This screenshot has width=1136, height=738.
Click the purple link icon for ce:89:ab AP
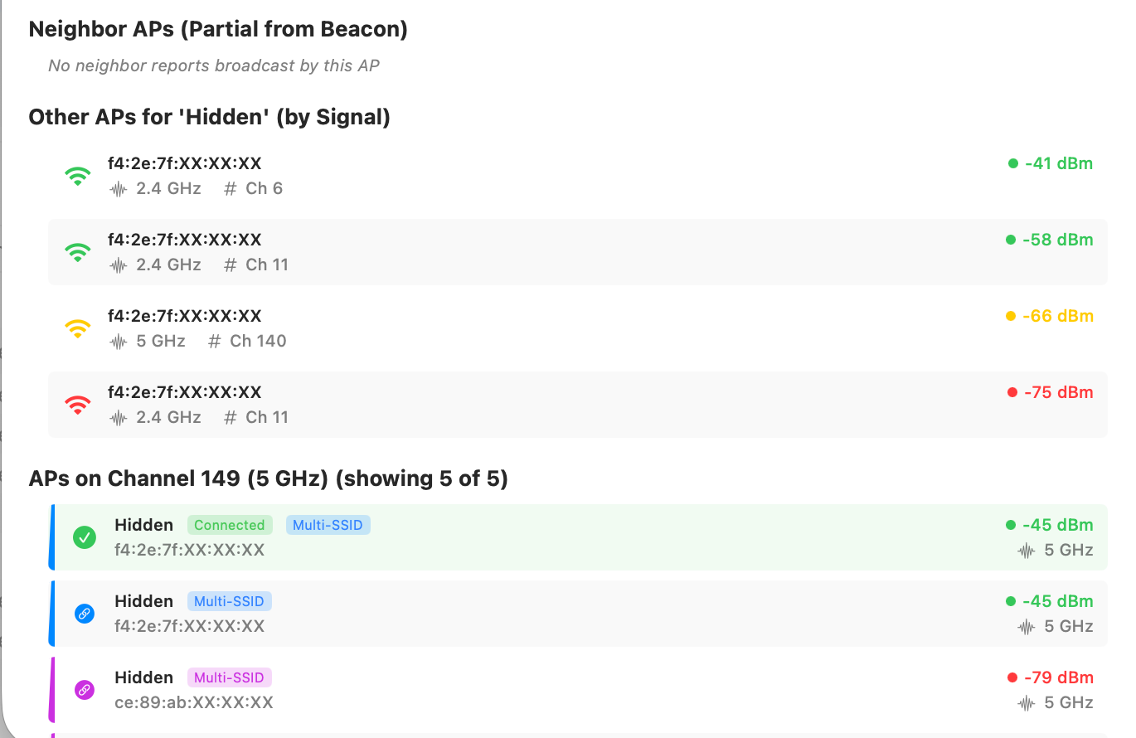pos(85,690)
